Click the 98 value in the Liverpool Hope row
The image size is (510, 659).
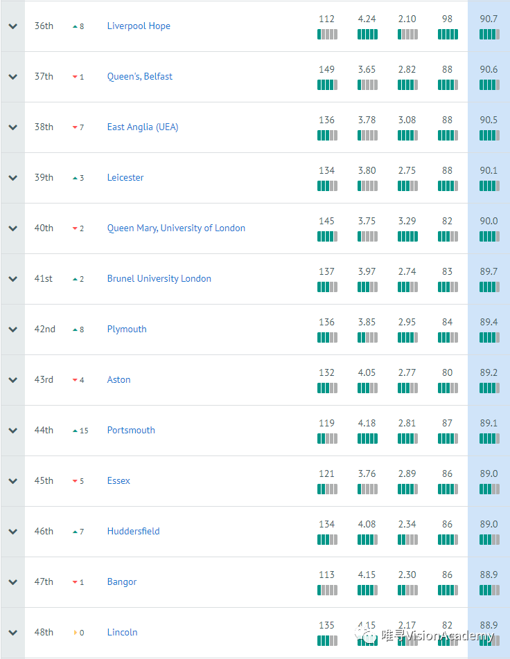(x=448, y=19)
